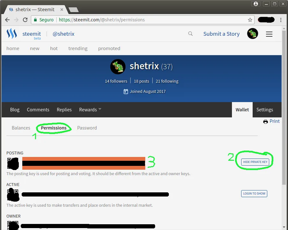Click the steemit brand name

32,34
